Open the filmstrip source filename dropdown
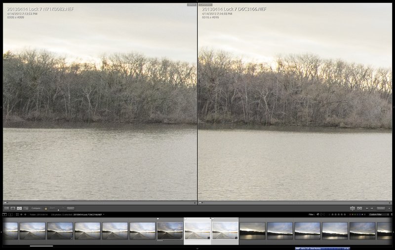This screenshot has height=250, width=395. pos(104,214)
